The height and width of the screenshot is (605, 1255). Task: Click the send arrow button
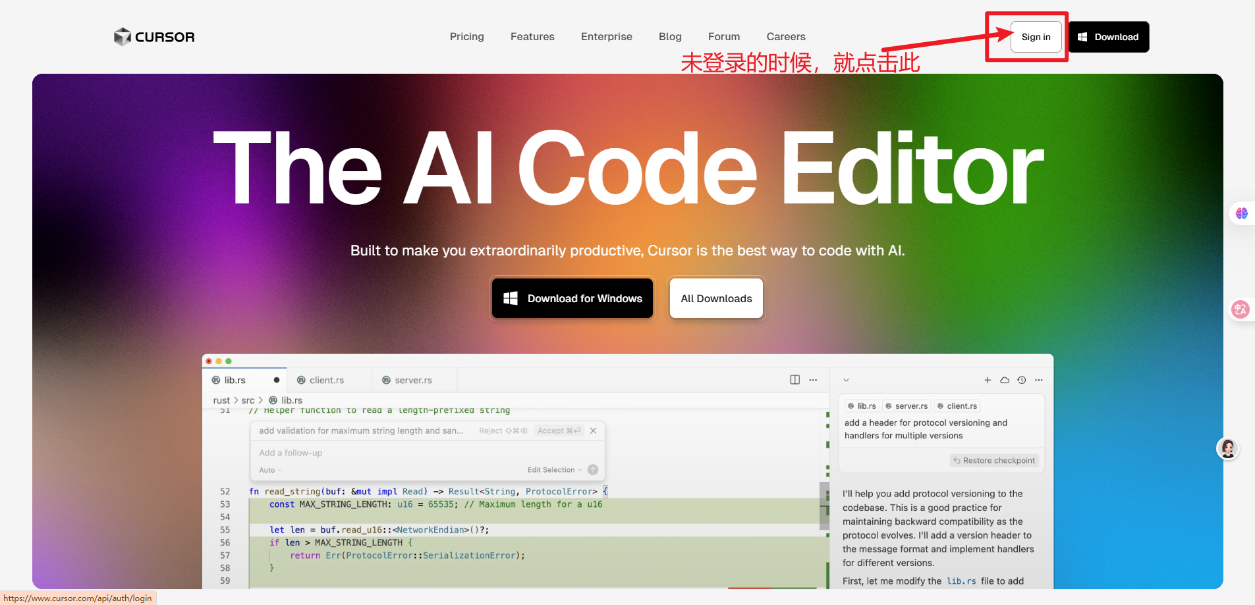(593, 469)
